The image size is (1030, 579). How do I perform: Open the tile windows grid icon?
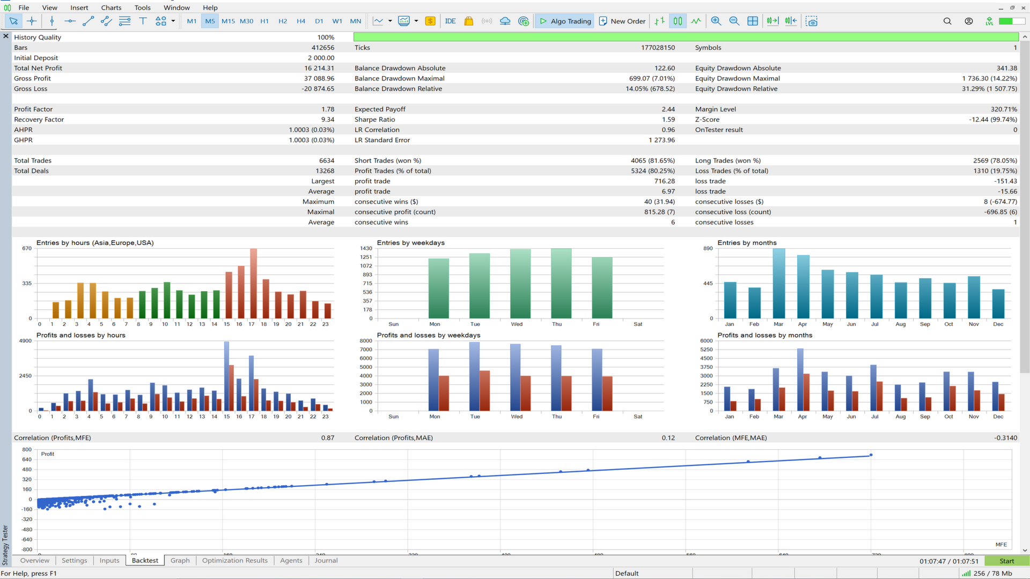(x=753, y=21)
